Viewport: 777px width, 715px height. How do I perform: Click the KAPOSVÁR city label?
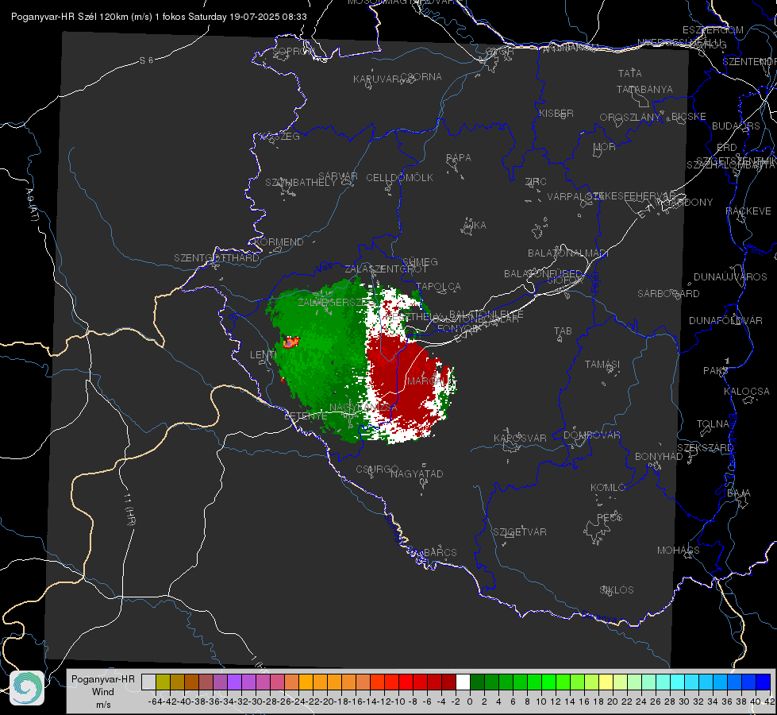pos(520,438)
